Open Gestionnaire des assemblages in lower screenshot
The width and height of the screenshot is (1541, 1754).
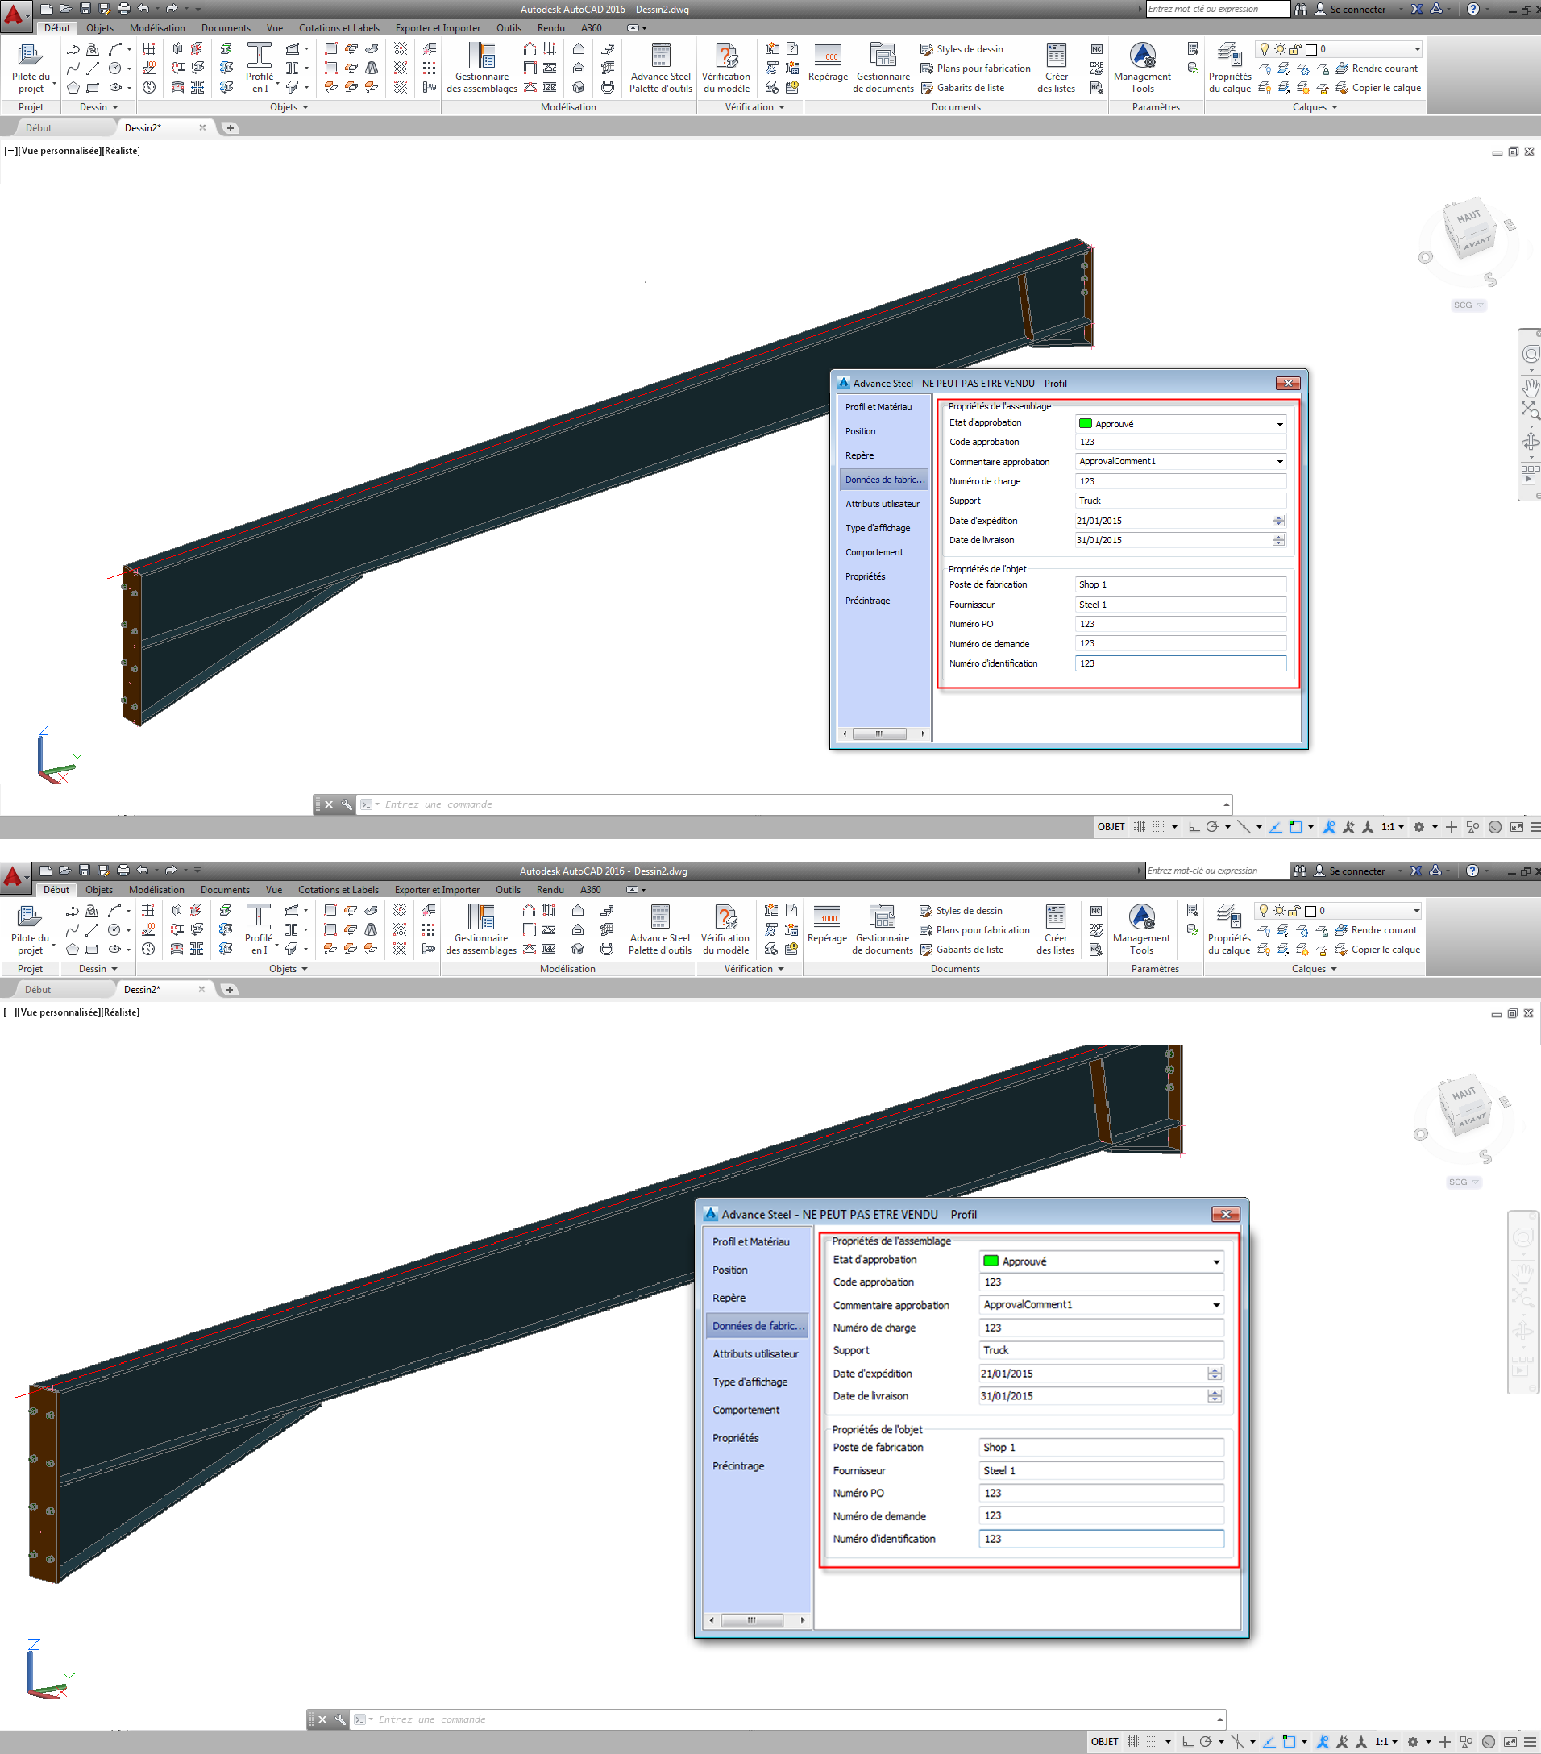pyautogui.click(x=480, y=929)
